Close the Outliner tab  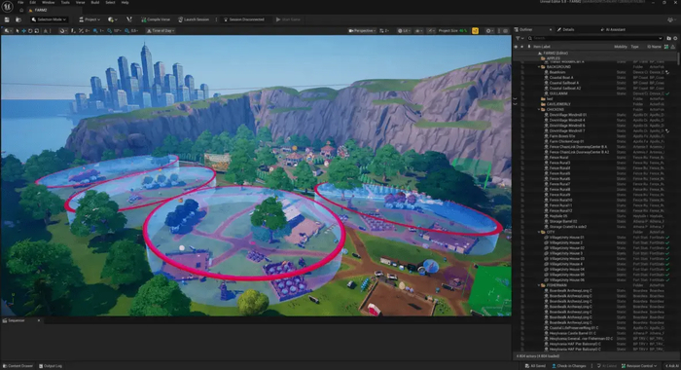[x=551, y=29]
